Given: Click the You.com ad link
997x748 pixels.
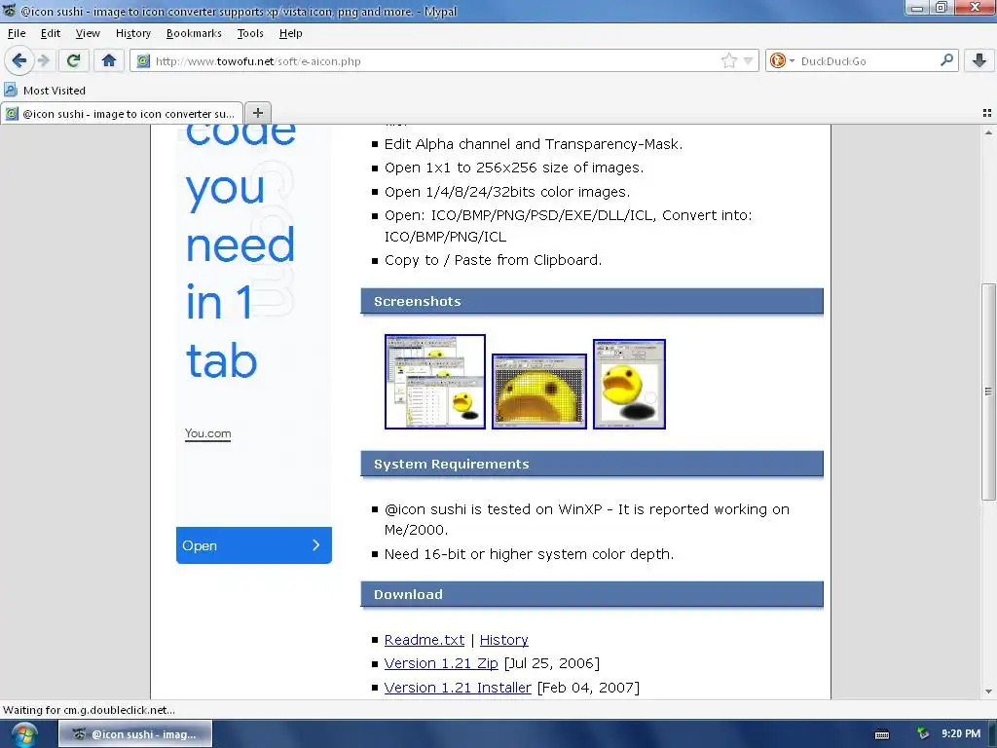Looking at the screenshot, I should (208, 433).
